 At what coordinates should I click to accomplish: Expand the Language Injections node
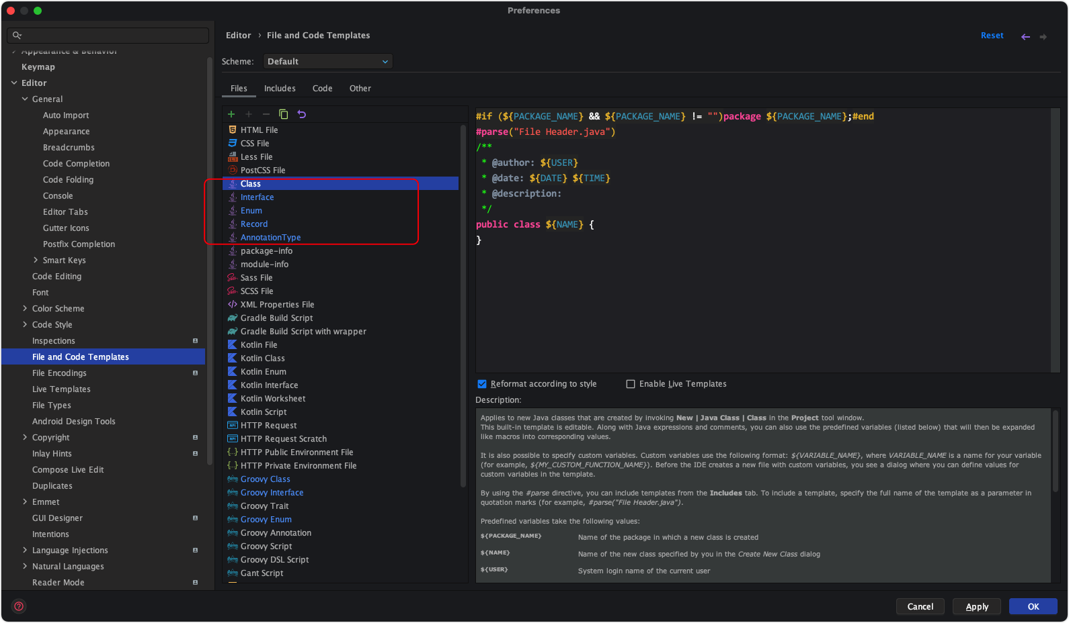[25, 550]
